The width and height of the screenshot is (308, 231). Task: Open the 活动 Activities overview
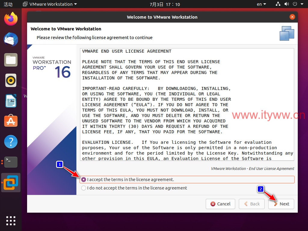pyautogui.click(x=8, y=4)
